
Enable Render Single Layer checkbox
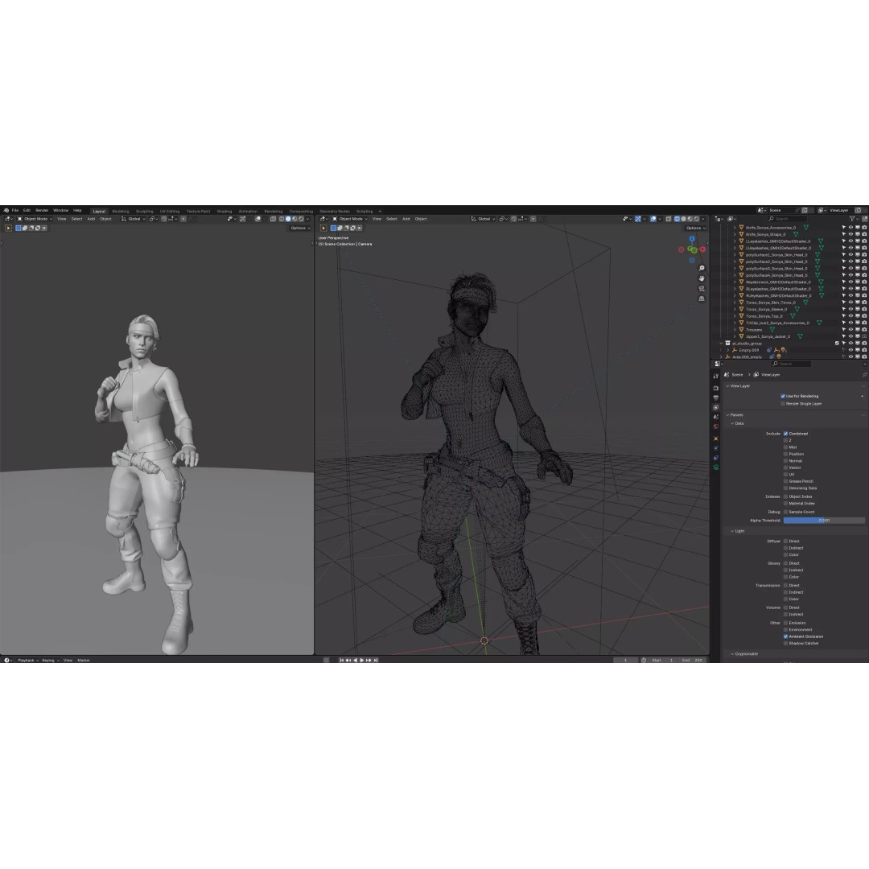(783, 403)
